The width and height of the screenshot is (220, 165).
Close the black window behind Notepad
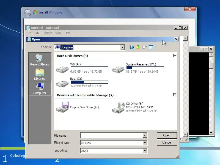[x=211, y=49]
